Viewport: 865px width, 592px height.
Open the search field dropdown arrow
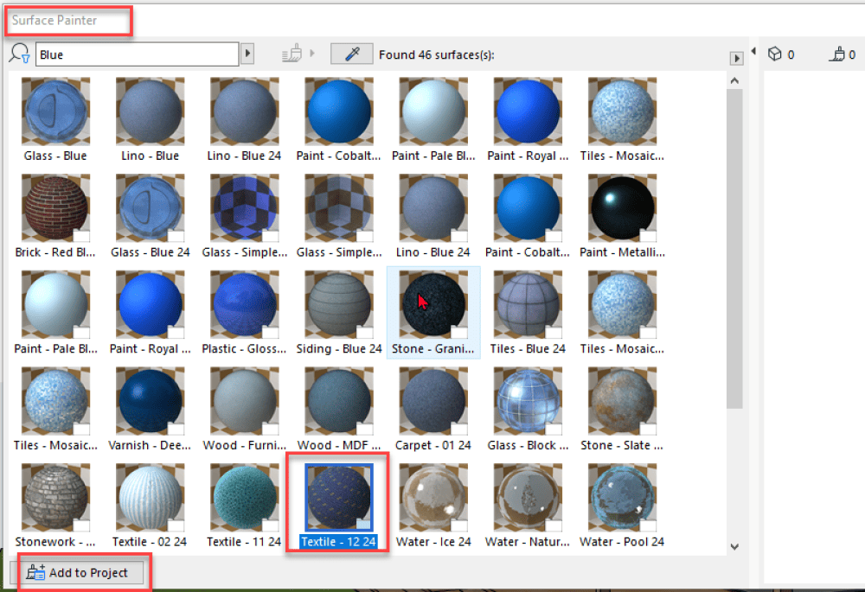248,54
